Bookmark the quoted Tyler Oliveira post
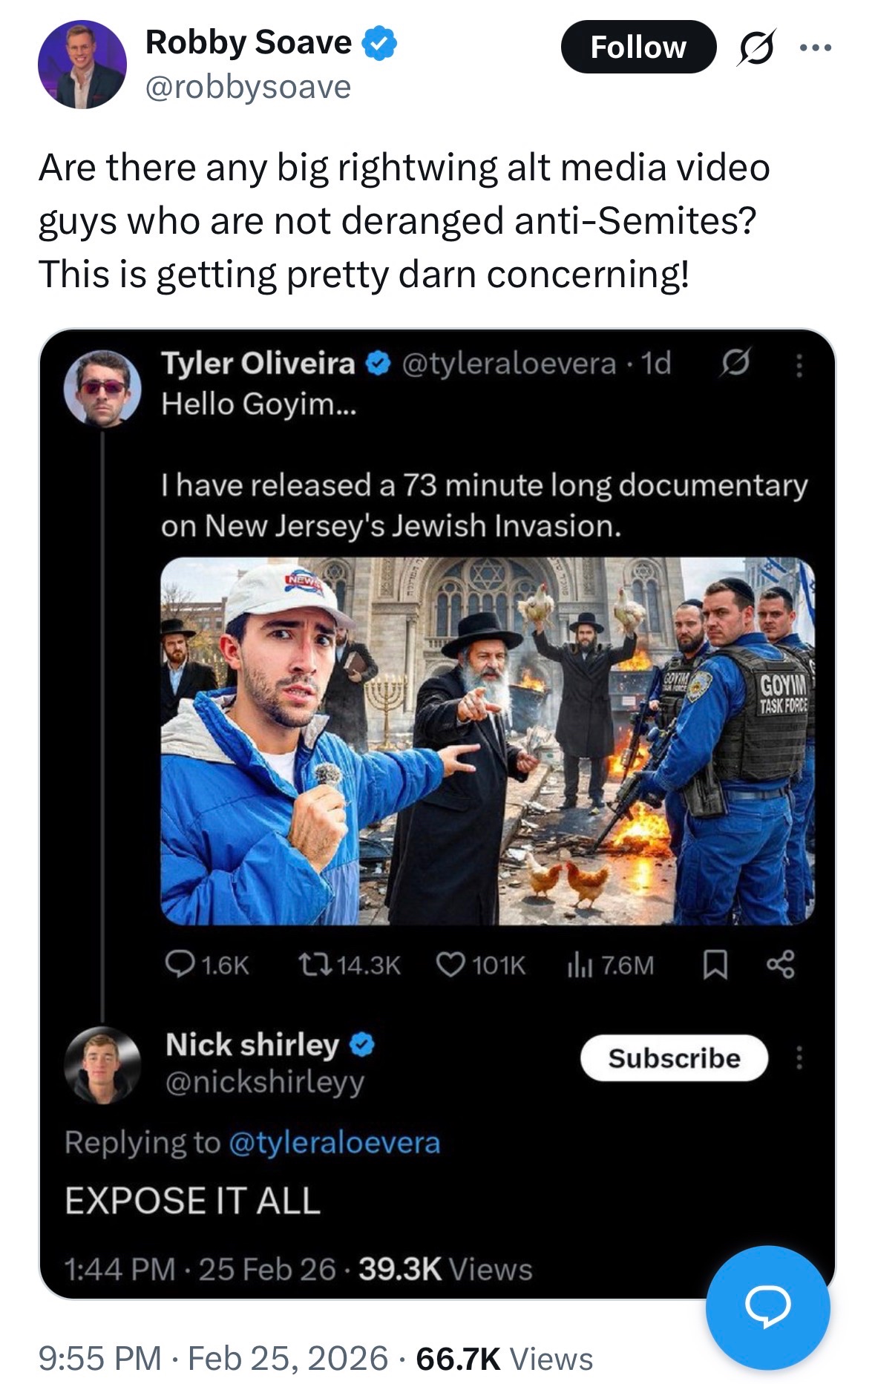This screenshot has height=1384, width=875. pyautogui.click(x=714, y=965)
